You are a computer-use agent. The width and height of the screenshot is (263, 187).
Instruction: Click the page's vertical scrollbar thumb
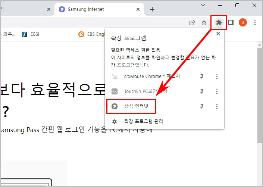pos(260,95)
